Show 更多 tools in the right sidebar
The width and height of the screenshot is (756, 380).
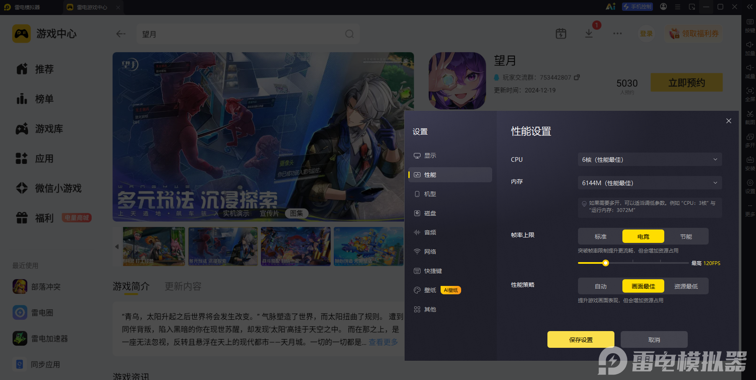point(750,209)
